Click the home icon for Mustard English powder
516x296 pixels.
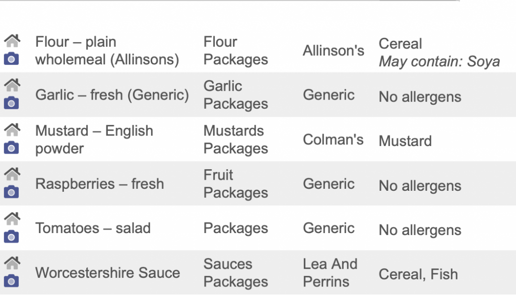(x=12, y=129)
